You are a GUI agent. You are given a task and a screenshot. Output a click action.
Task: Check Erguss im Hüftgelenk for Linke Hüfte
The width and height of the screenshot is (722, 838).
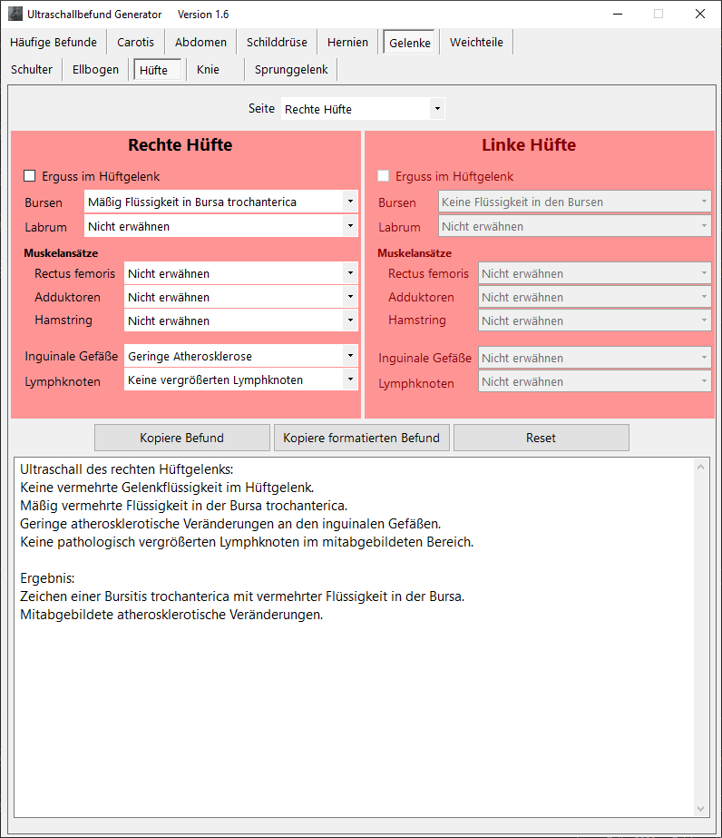[385, 176]
